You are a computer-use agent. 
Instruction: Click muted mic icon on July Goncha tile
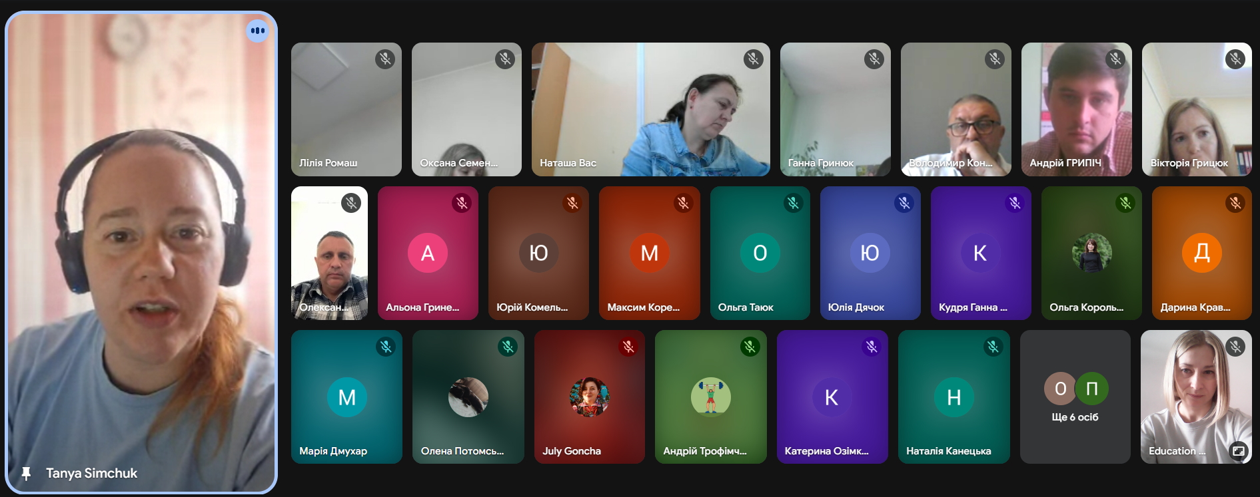tap(628, 347)
